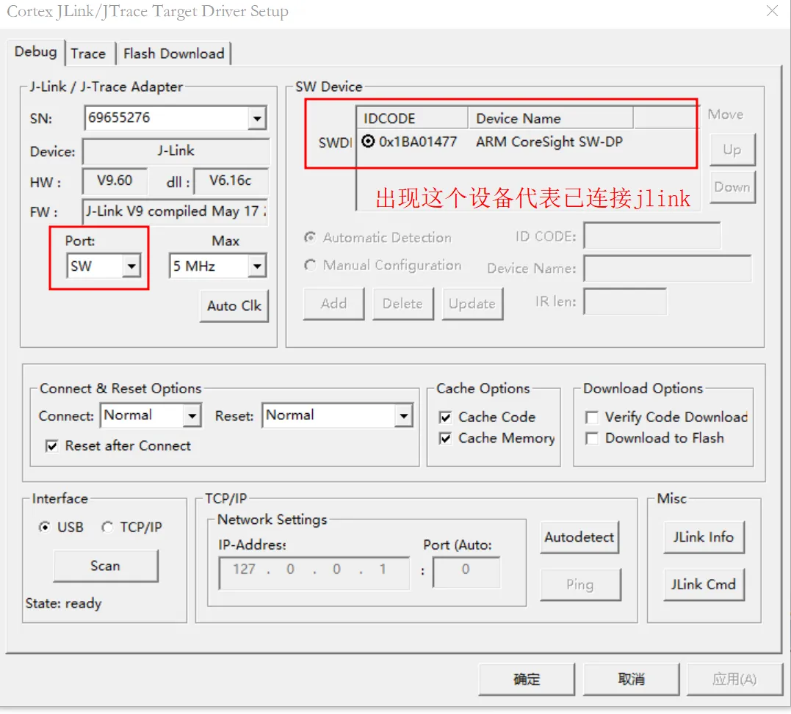Screen dimensions: 791x714
Task: Click the IDCODE column header
Action: [412, 118]
